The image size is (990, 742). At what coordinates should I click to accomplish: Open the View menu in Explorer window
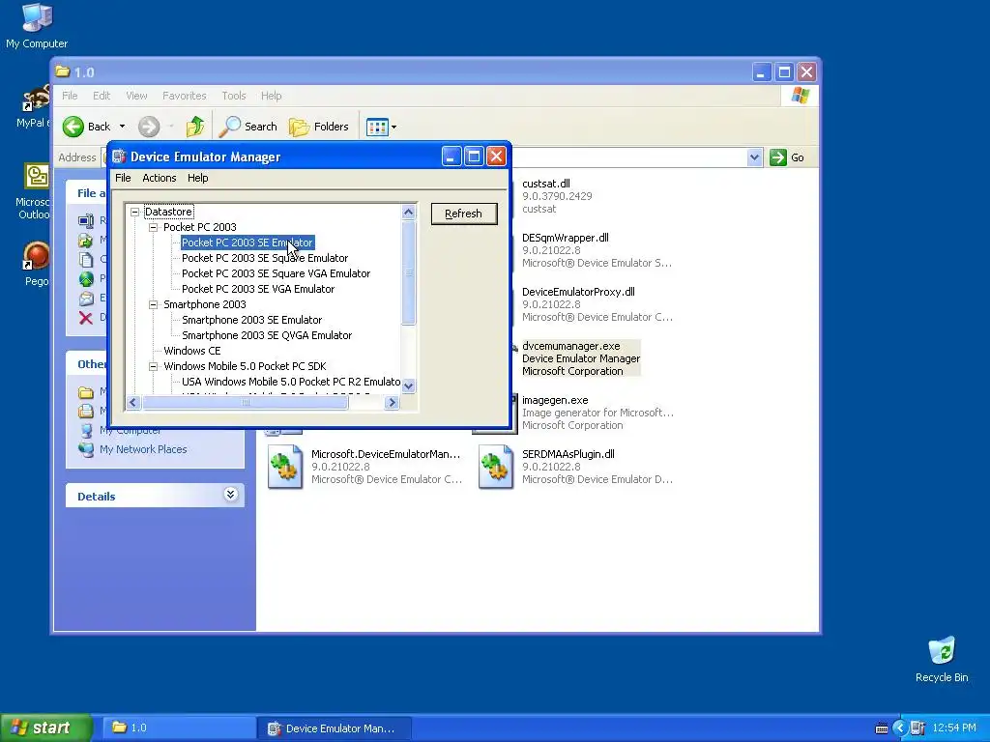[136, 96]
